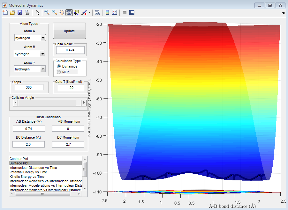Screen dimensions: 288x210
Task: Select Contour Plot from the plot list
Action: 19,159
